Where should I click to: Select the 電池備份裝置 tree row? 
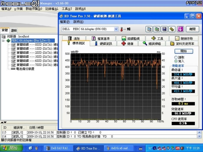(x=23, y=69)
